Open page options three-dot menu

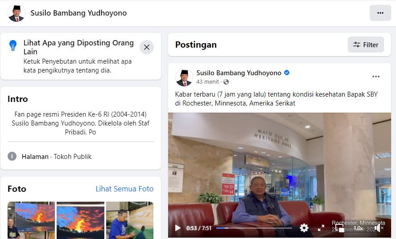click(x=380, y=13)
